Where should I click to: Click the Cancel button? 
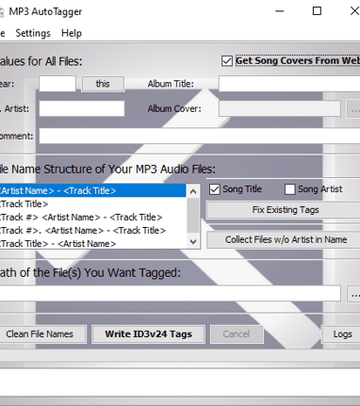tap(237, 334)
